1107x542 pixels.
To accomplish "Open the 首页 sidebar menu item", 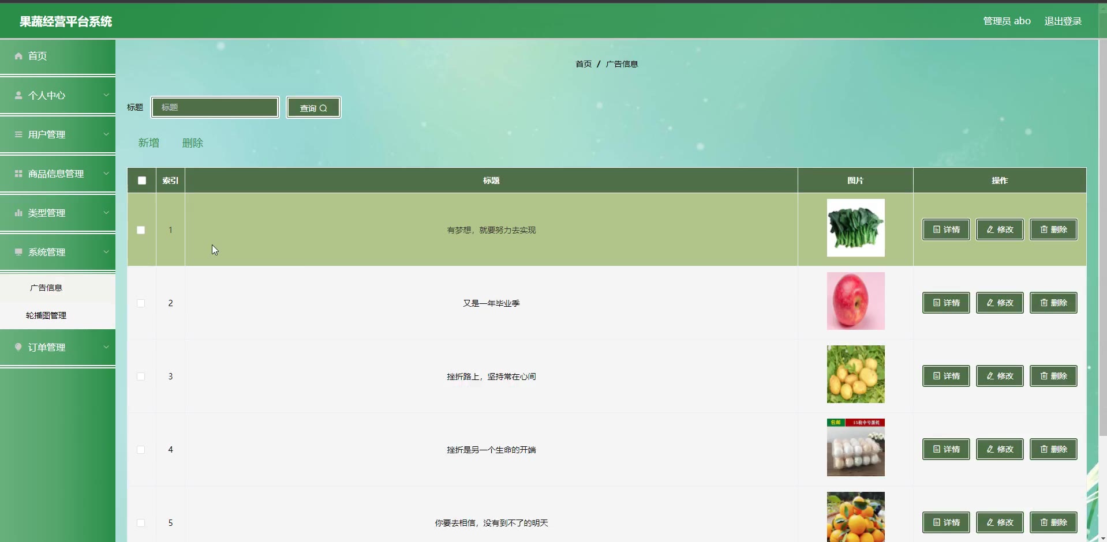I will 58,56.
